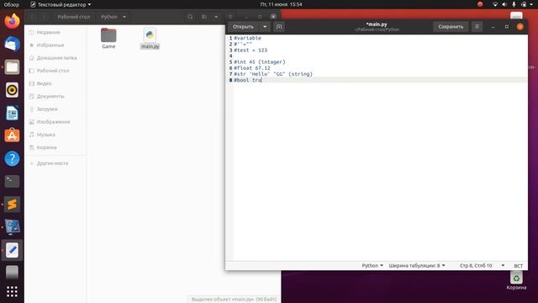The width and height of the screenshot is (538, 303).
Task: Open view options dropdown in Files toolbar
Action: 216,17
